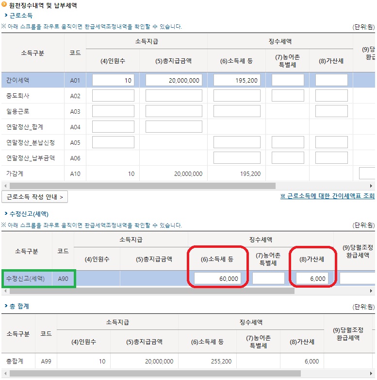Image resolution: width=377 pixels, height=380 pixels.
Task: Click the 총합계 A99 총지급금액 value 20,000,000
Action: (159, 361)
